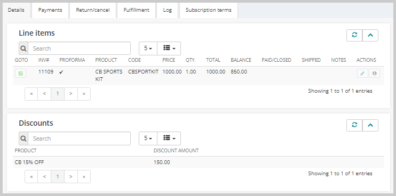The image size is (396, 196).
Task: Go to the previous page of Line items
Action: point(44,94)
